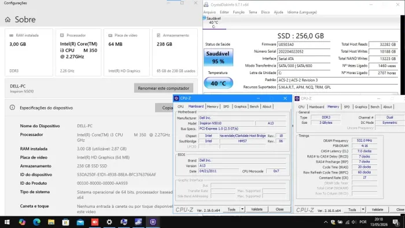The image size is (405, 228).
Task: Click Validate in Memory CPU-Z window
Action: (x=377, y=209)
